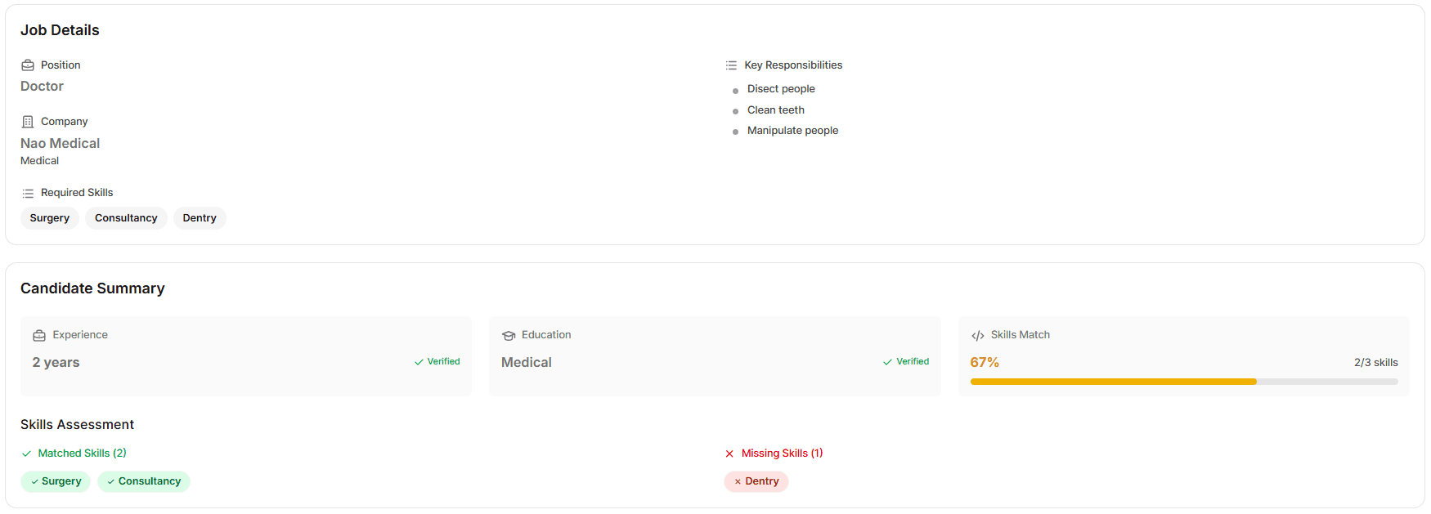Click the matched Consultancy green badge
1431x514 pixels.
tap(144, 481)
